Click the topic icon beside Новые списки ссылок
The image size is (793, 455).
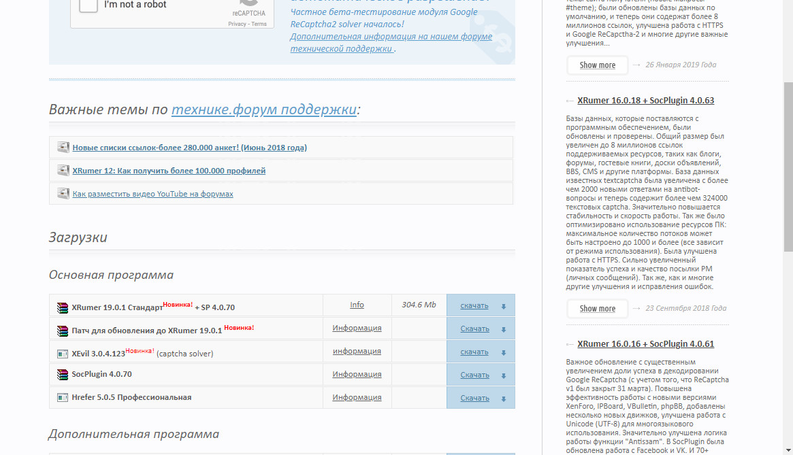[63, 148]
